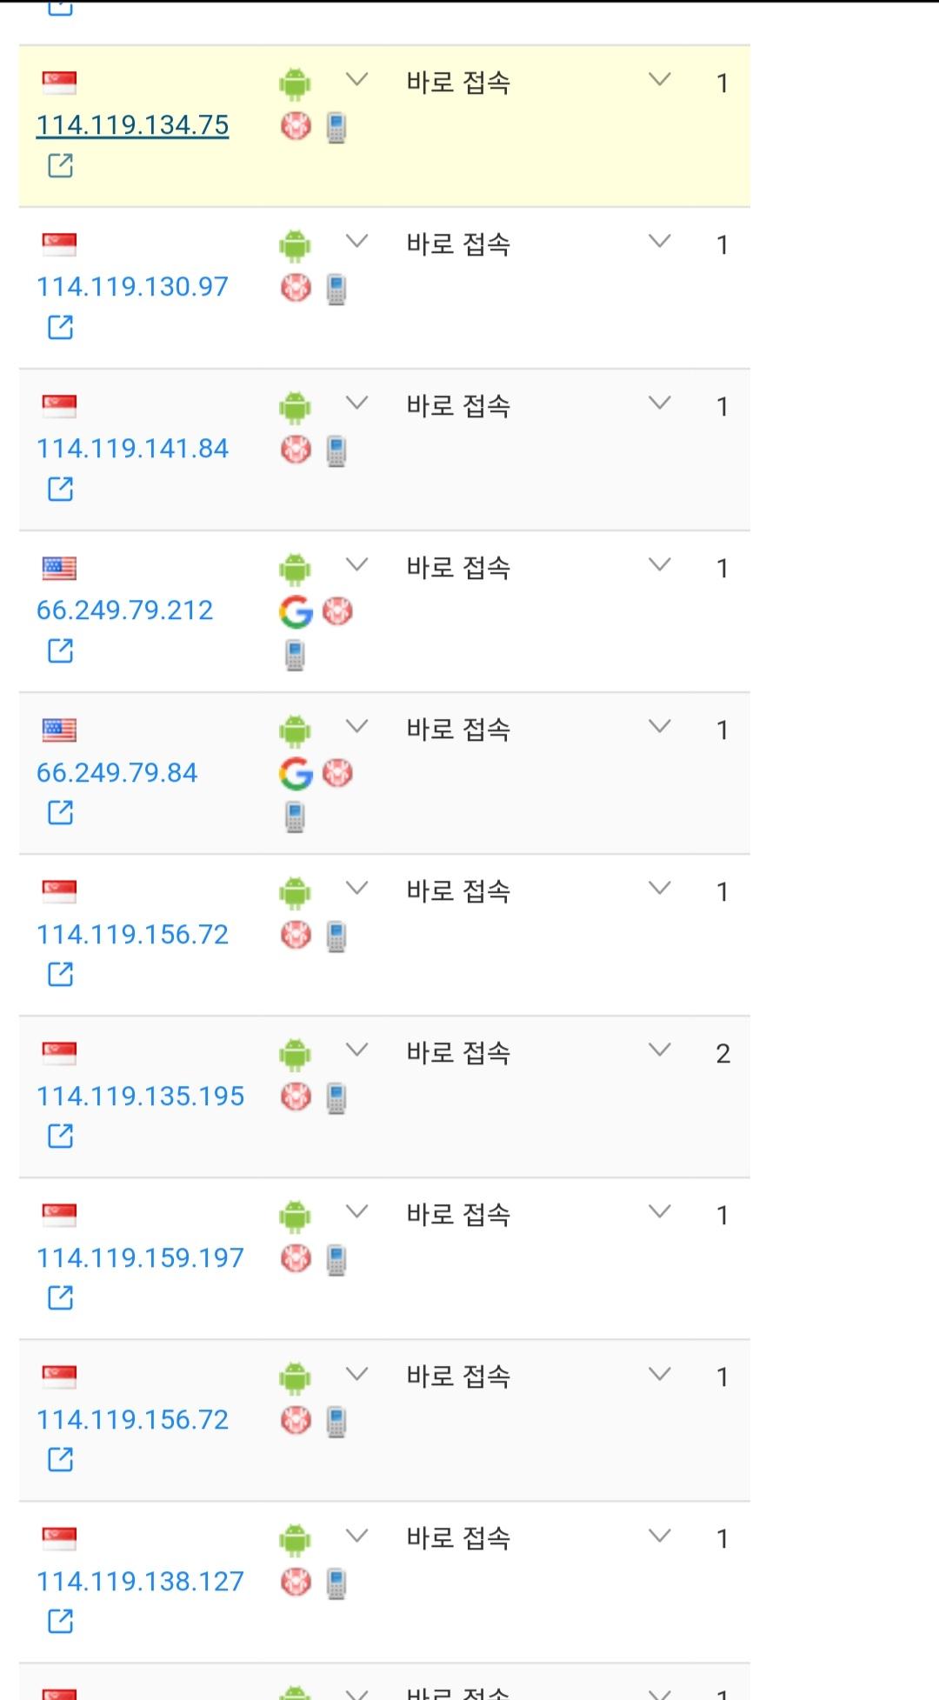939x1700 pixels.
Task: Click '바로 접속' text in 114.119.159.197 row
Action: click(458, 1215)
